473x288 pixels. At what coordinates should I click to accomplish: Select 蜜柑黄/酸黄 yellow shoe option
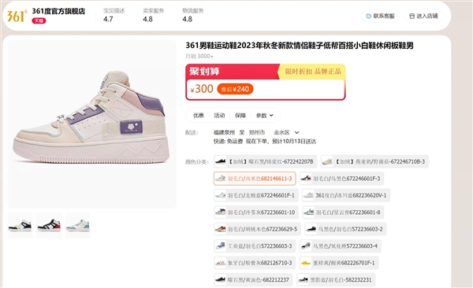[338, 263]
